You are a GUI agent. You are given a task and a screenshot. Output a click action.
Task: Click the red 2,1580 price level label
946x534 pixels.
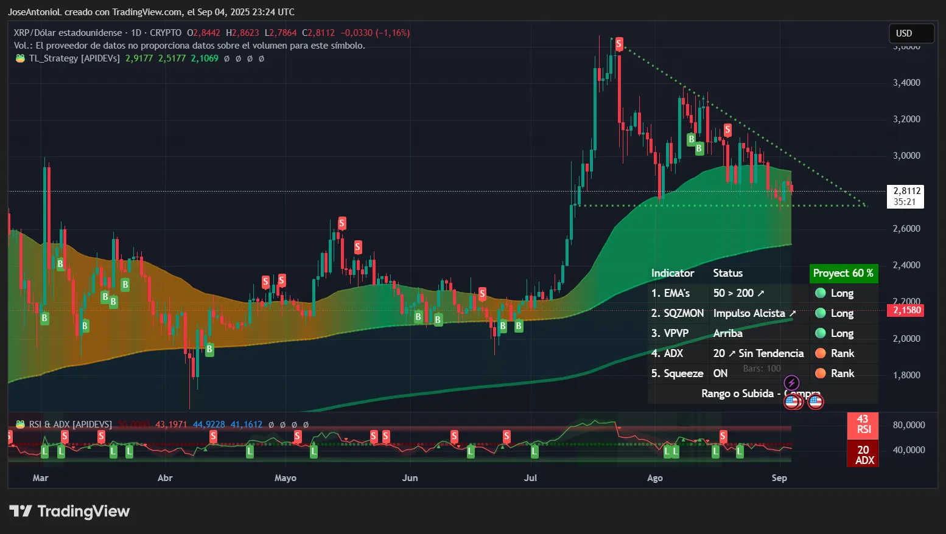tap(906, 310)
